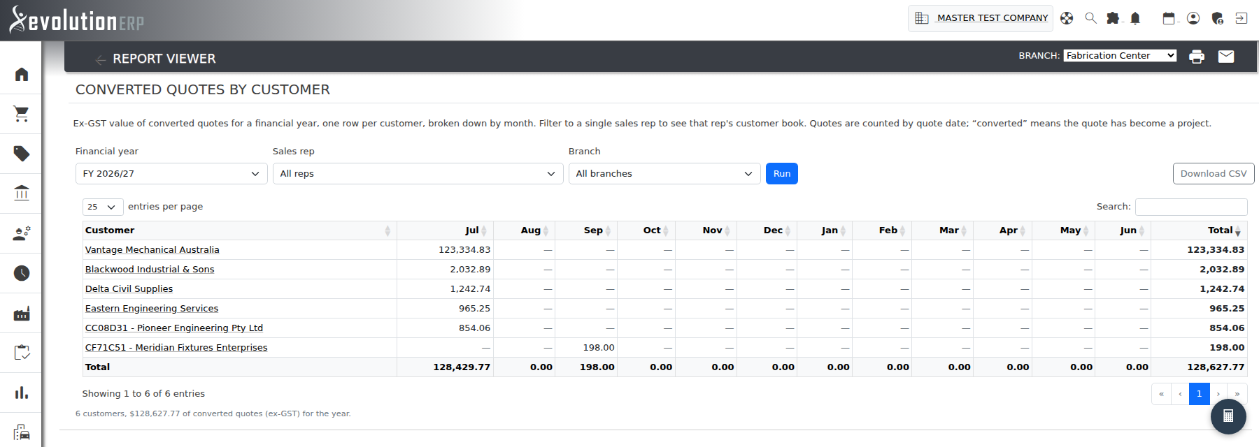
Task: Open the bank building sidebar icon
Action: pos(22,193)
